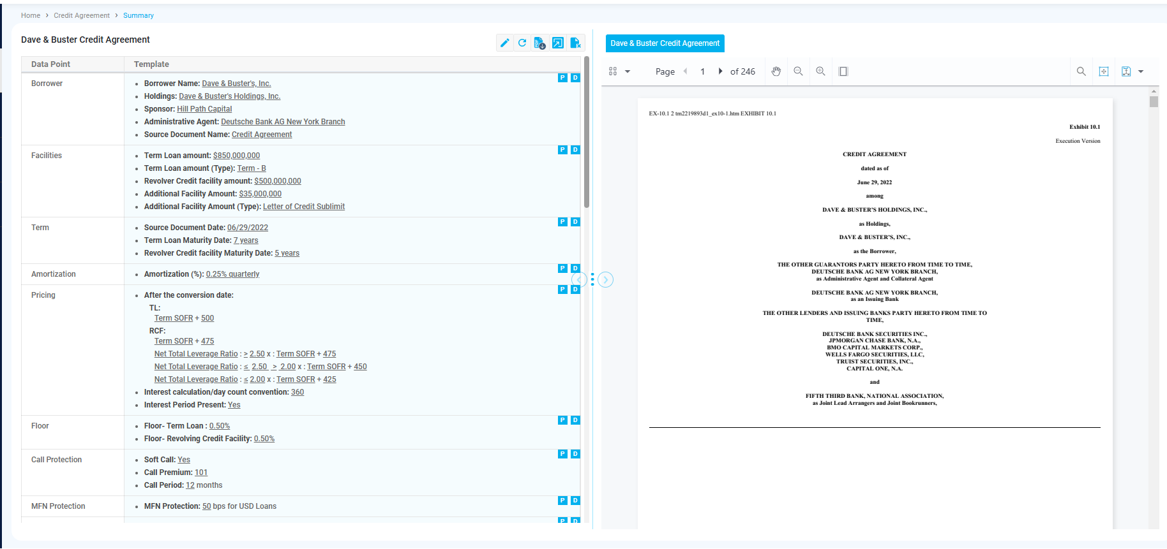
Task: Click Dave & Buster's Holdings, Inc. link
Action: click(x=230, y=96)
